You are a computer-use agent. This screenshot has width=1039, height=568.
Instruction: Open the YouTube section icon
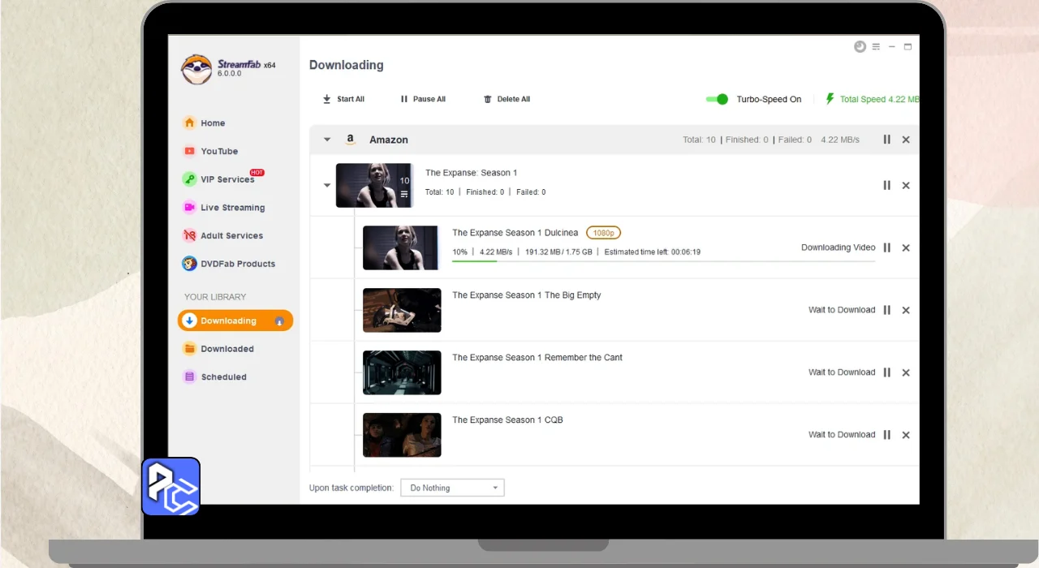[189, 151]
